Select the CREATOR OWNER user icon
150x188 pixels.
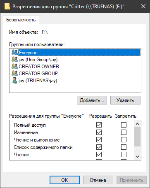point(15,66)
